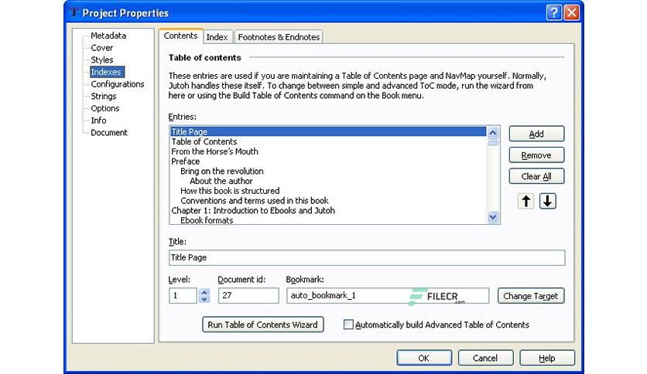Image resolution: width=647 pixels, height=374 pixels.
Task: Confirm with the OK button
Action: pos(424,358)
